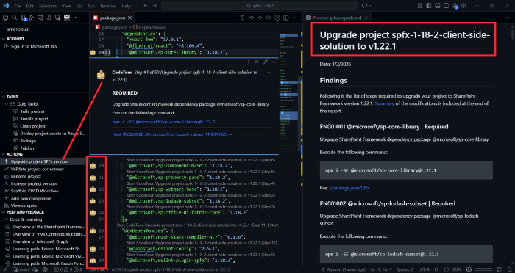This screenshot has width=515, height=273.
Task: Toggle the primary side bar layout icon
Action: click(x=429, y=6)
